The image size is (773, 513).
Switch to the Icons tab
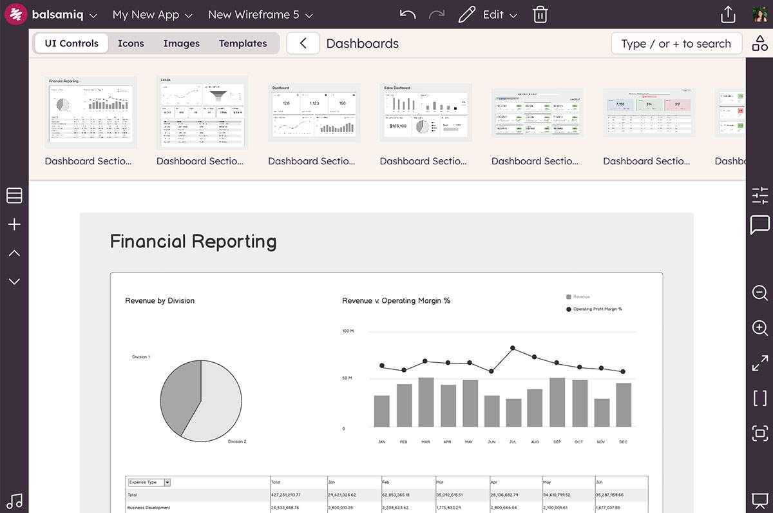point(131,43)
